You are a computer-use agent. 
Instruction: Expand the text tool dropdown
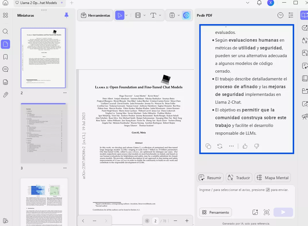click(x=160, y=15)
